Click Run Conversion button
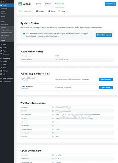This screenshot has height=163, width=118. (106, 79)
